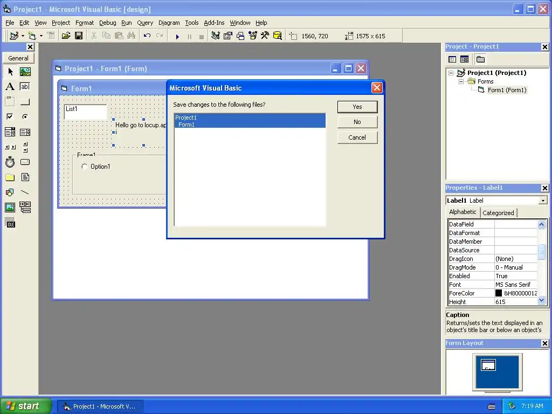The height and width of the screenshot is (414, 552).
Task: Open the Object Browser toolbar icon
Action: click(253, 36)
